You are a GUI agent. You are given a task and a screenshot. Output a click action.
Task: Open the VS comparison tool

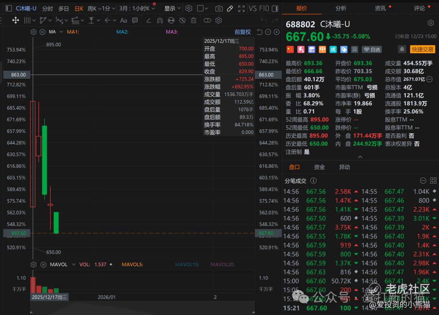click(x=252, y=9)
